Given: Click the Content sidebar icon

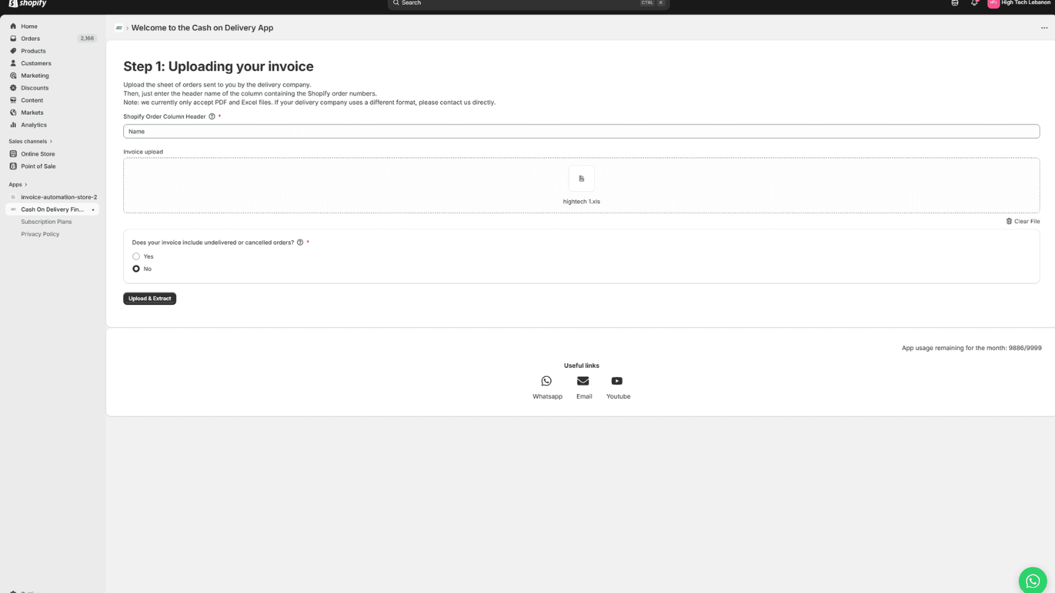Looking at the screenshot, I should [x=13, y=100].
